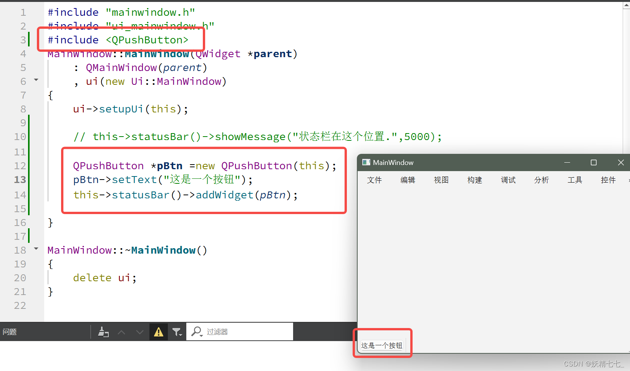Go to next issue arrow
This screenshot has height=371, width=630.
coord(140,332)
